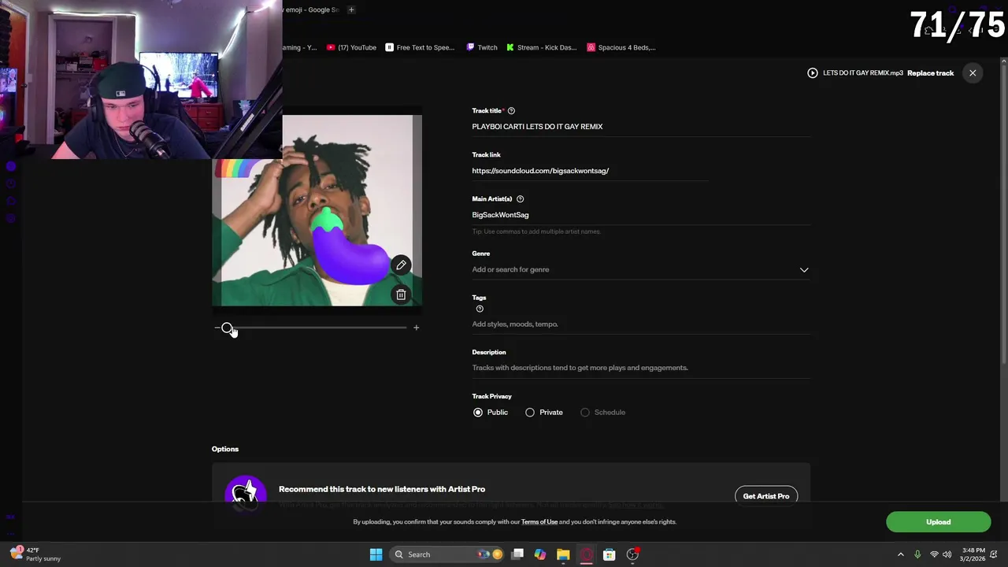Click the Main Artist(s) field BigSackWontSag
The width and height of the screenshot is (1008, 567).
click(640, 215)
